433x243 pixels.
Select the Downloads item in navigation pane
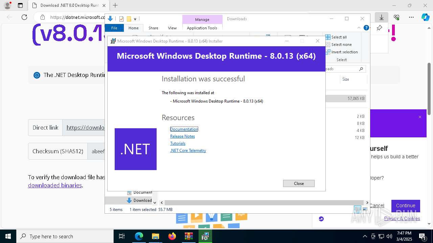139,200
